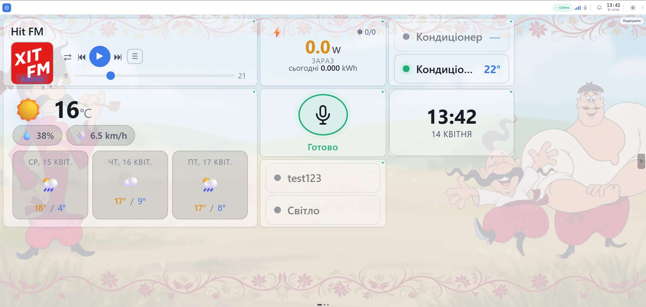Click the Редагувати button

tap(632, 21)
